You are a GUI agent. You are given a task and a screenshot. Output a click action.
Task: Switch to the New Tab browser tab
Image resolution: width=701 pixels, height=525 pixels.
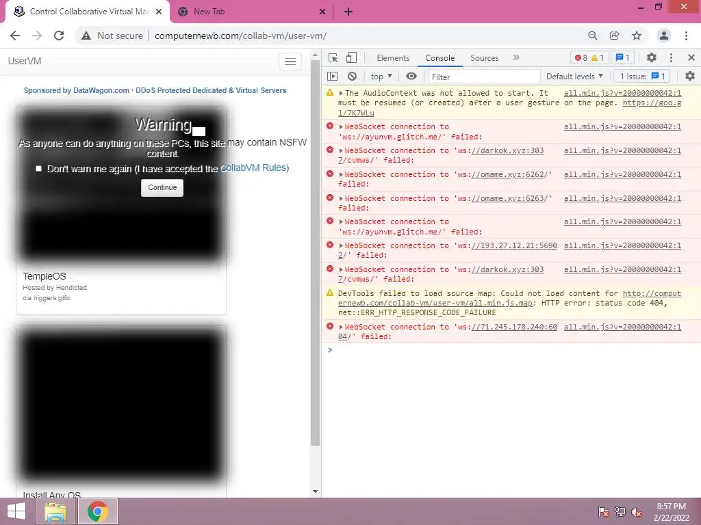pyautogui.click(x=251, y=12)
